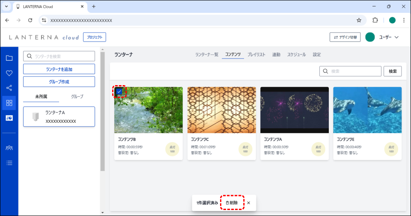411x216 pixels.
Task: Click the users group sidebar icon
Action: 9,148
